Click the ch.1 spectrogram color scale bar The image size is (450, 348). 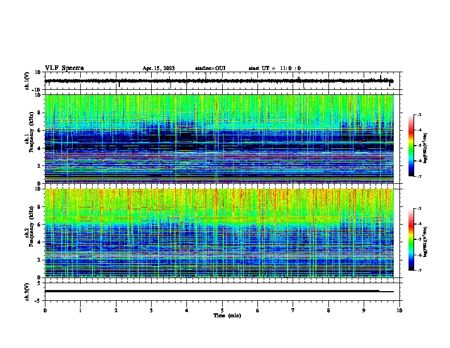click(411, 146)
